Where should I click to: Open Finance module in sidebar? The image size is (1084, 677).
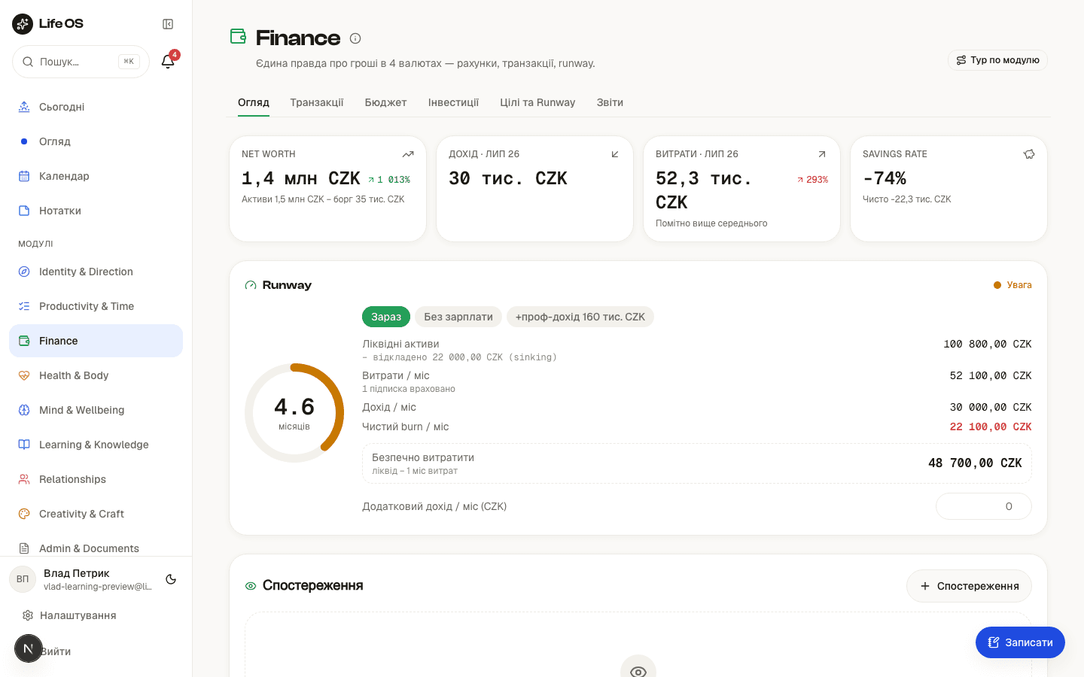96,341
